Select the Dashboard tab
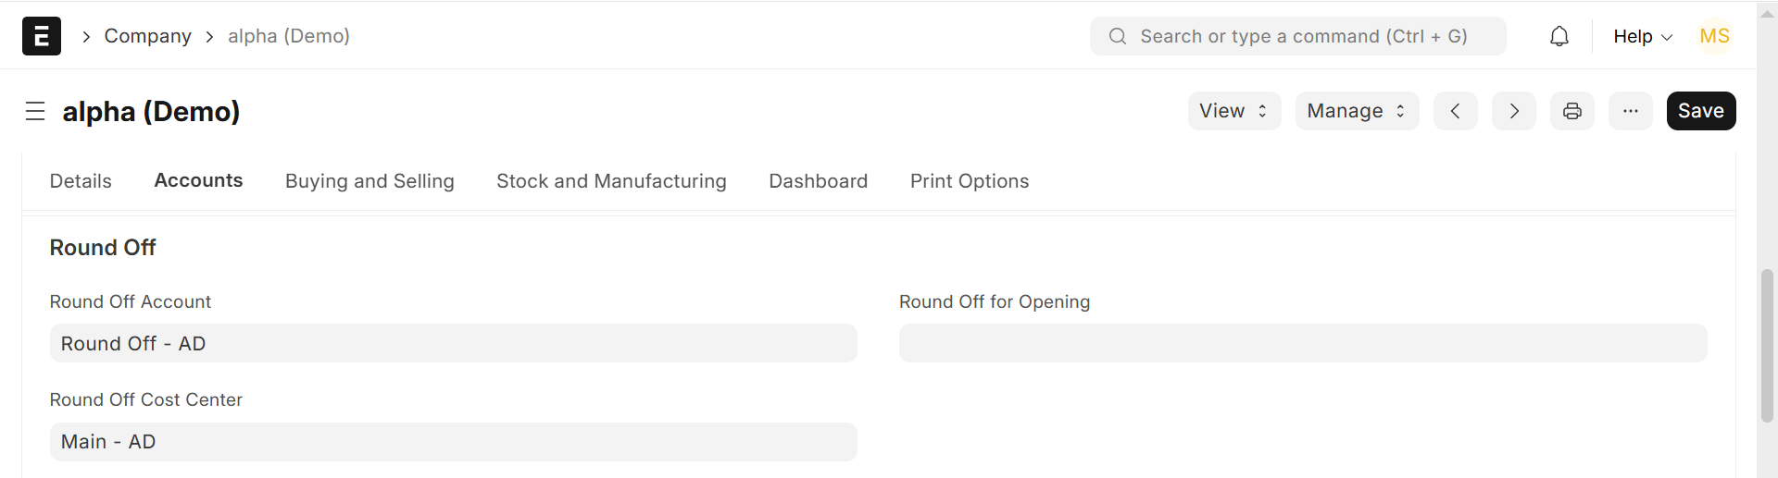The width and height of the screenshot is (1778, 478). pos(818,181)
